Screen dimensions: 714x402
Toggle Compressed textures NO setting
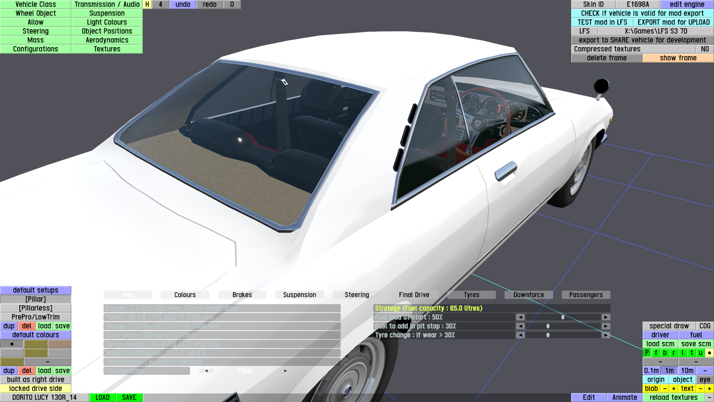pyautogui.click(x=704, y=49)
